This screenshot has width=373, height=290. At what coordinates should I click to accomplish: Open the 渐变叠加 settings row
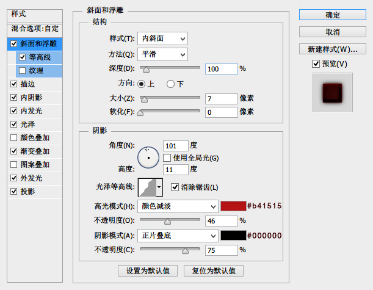point(35,151)
